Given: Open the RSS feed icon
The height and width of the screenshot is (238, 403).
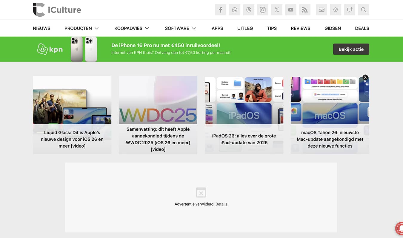Looking at the screenshot, I should tap(305, 10).
